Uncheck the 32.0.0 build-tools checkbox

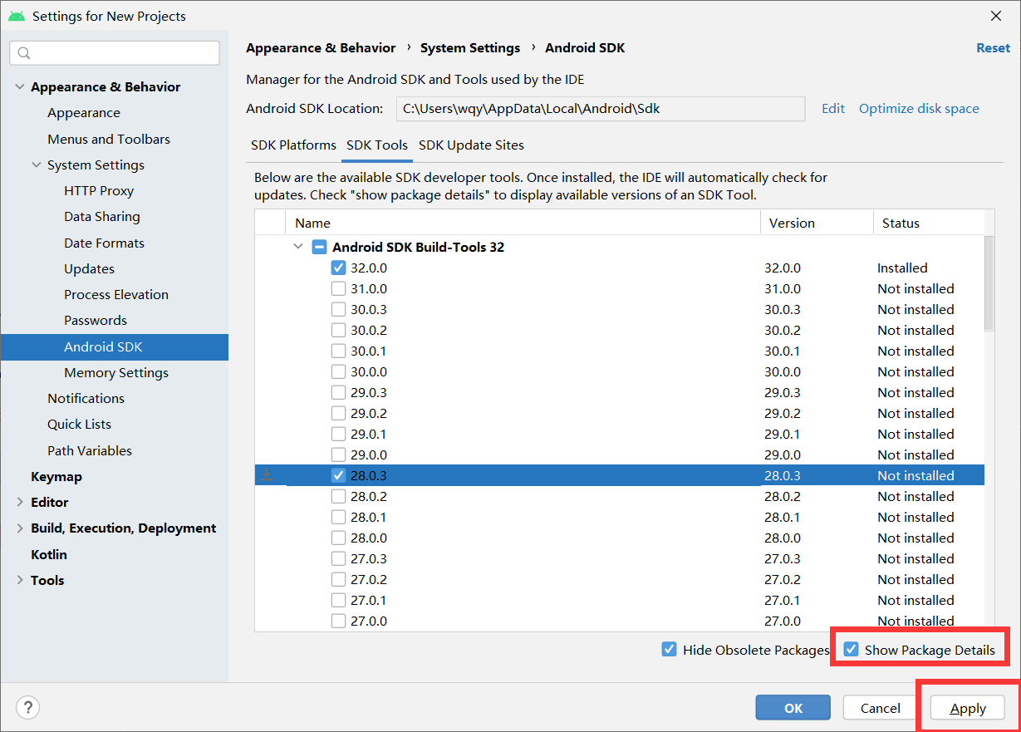click(x=338, y=268)
